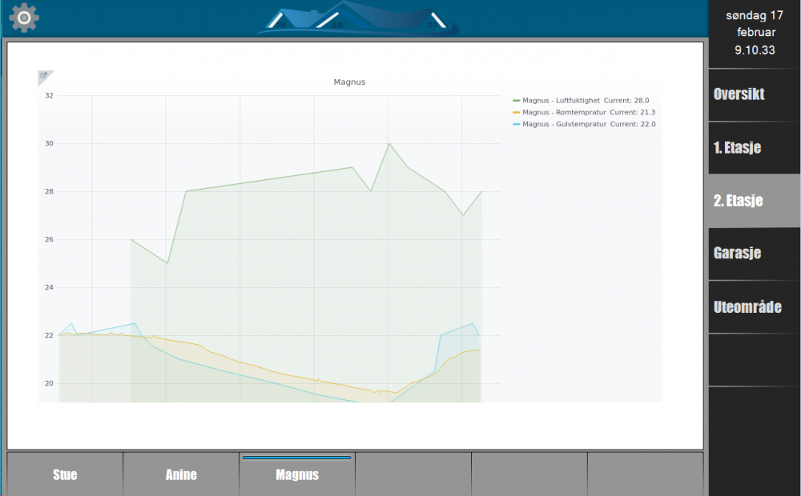
Task: Switch to the Anine room tab
Action: point(181,474)
